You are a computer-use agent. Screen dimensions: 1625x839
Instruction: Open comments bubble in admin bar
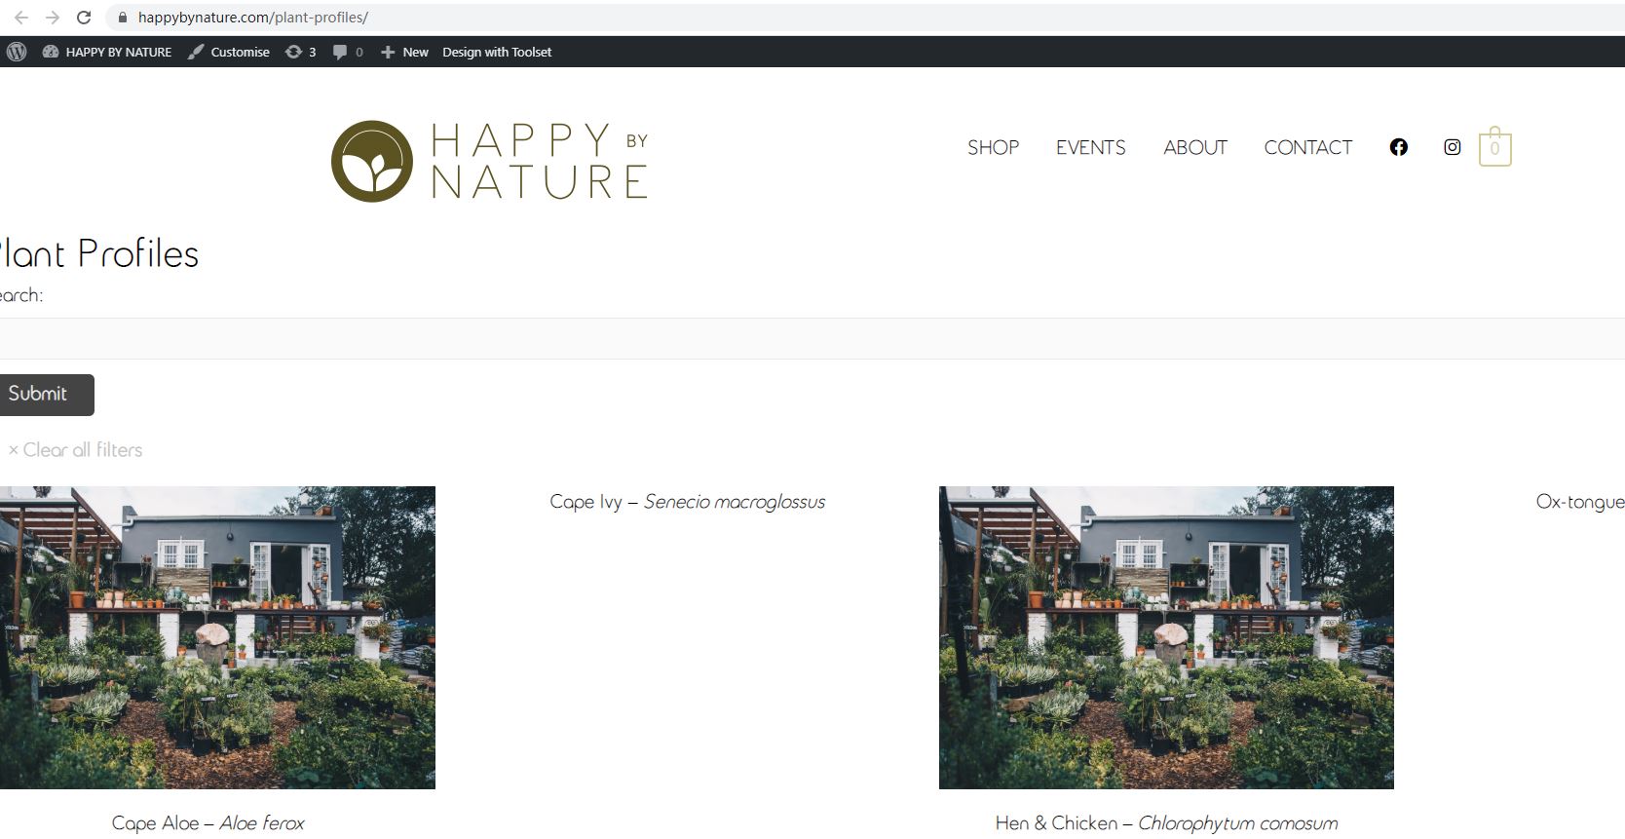[348, 52]
